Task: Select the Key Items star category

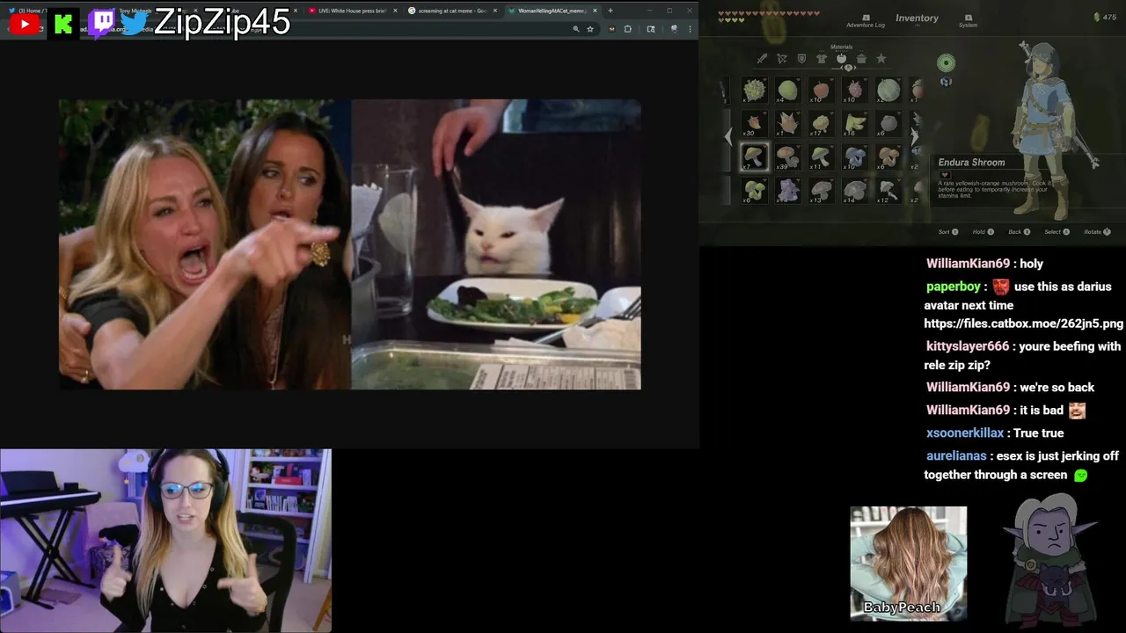Action: click(x=881, y=59)
